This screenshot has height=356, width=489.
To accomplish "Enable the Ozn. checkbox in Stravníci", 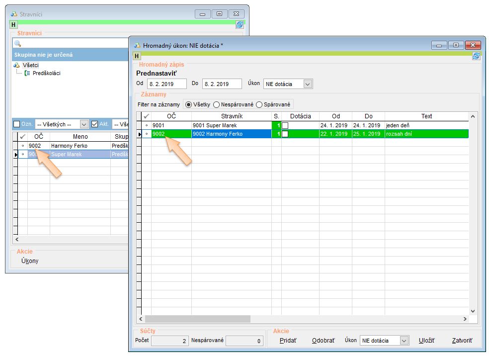I will [16, 124].
